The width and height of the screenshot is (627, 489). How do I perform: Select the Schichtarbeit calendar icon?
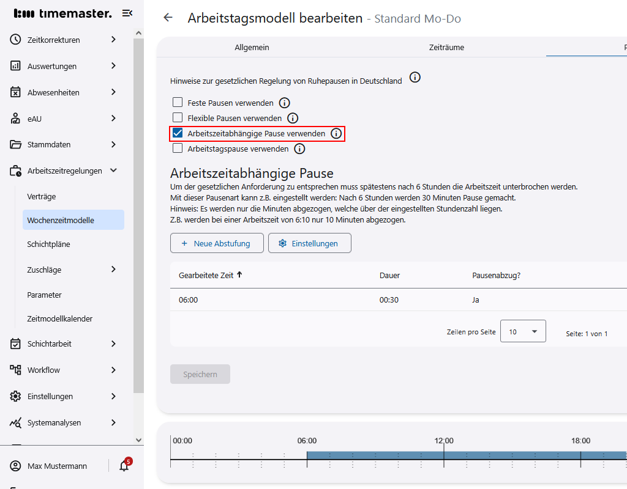point(15,344)
